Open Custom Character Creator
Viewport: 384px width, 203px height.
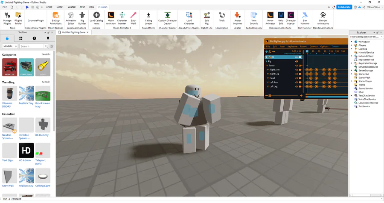[x=168, y=18]
